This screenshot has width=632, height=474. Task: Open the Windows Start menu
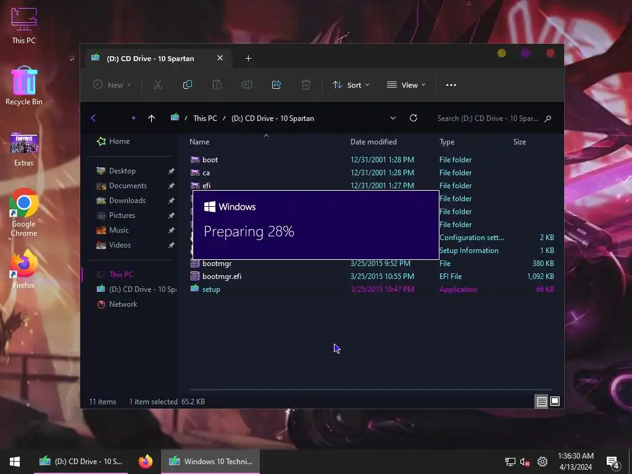[15, 461]
